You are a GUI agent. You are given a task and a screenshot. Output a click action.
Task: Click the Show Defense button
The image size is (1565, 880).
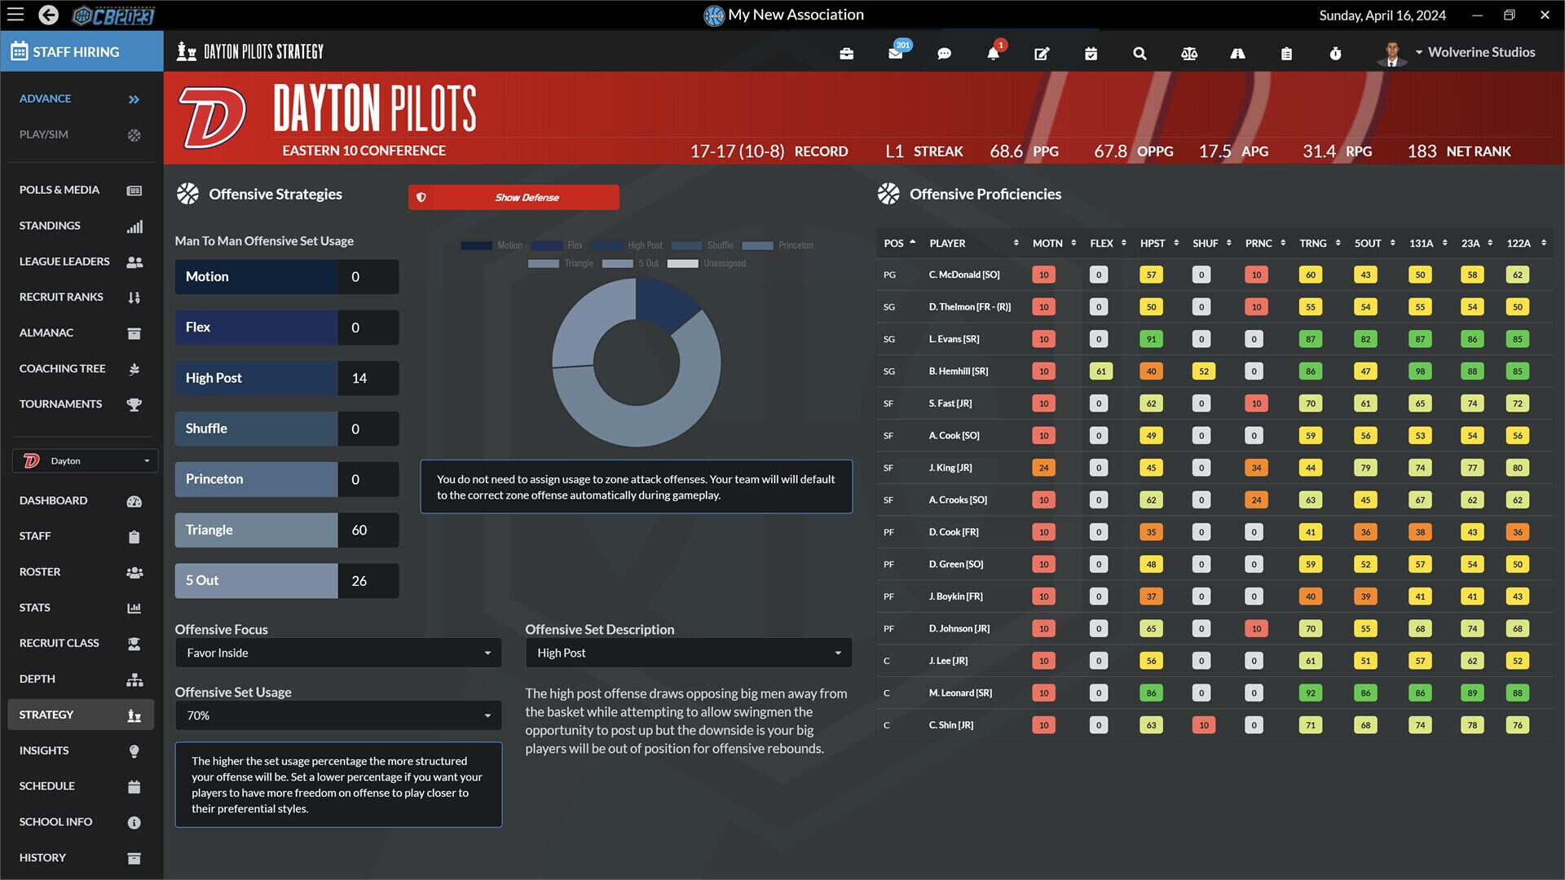click(513, 196)
